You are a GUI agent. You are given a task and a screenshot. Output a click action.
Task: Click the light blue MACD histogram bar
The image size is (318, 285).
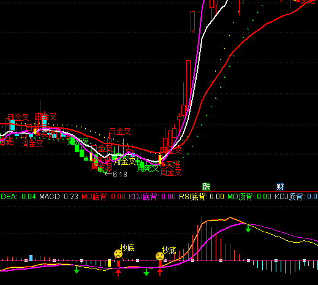31,258
